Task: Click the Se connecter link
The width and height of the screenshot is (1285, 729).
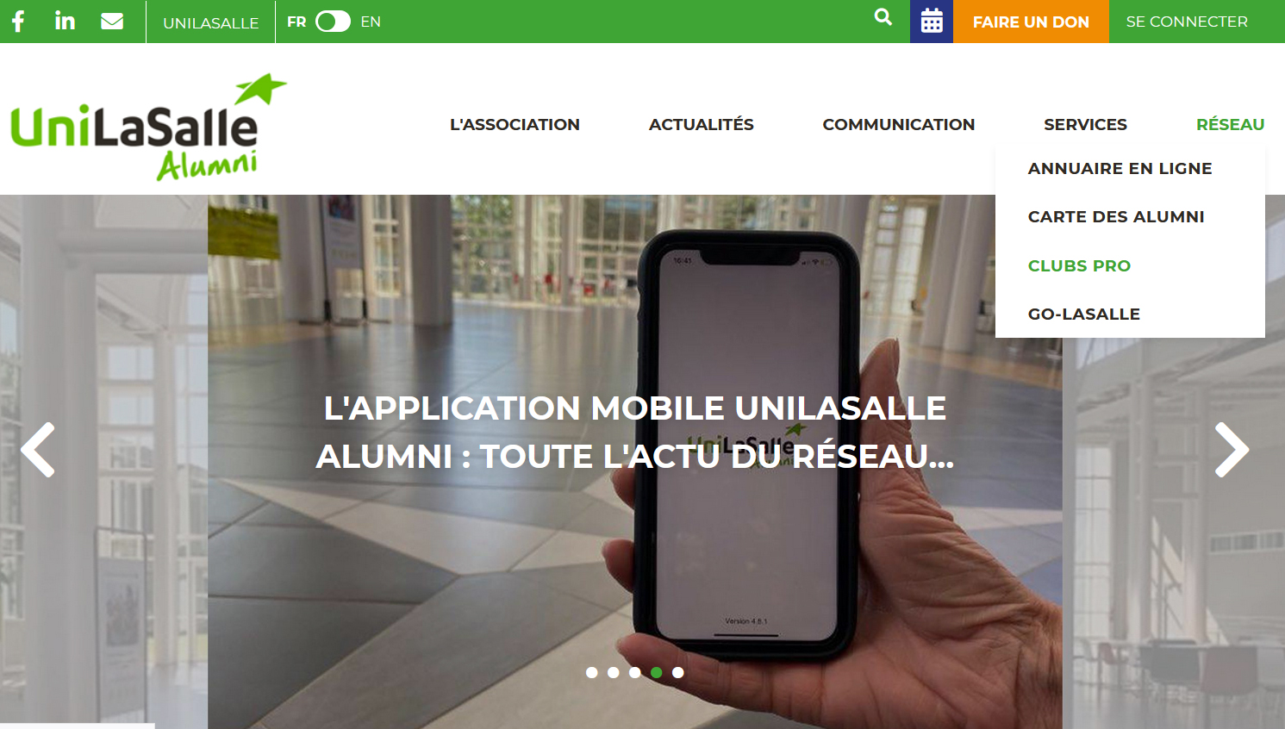Action: 1187,22
